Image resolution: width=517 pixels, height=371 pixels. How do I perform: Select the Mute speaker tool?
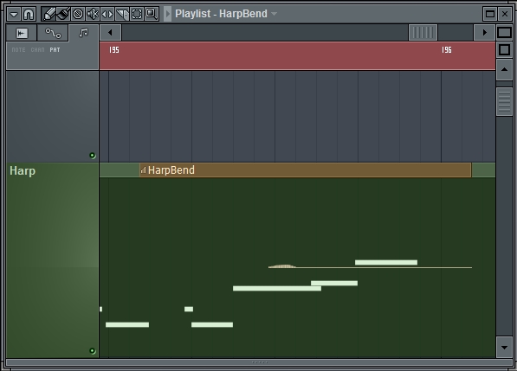[x=93, y=14]
